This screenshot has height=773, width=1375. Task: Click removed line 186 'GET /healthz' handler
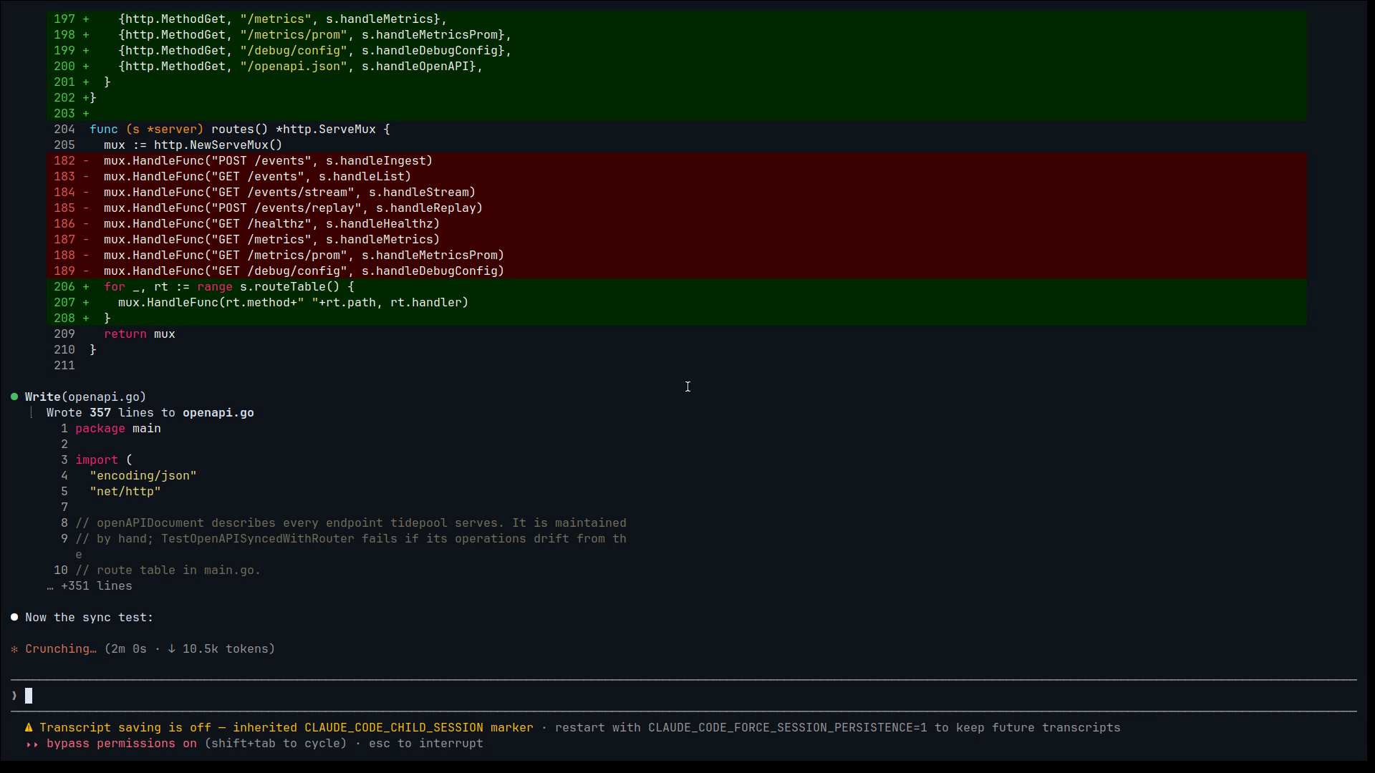pos(677,224)
